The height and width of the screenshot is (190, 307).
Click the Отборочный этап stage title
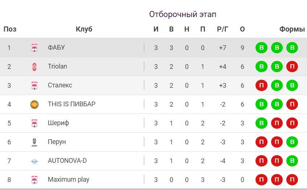coord(183,15)
